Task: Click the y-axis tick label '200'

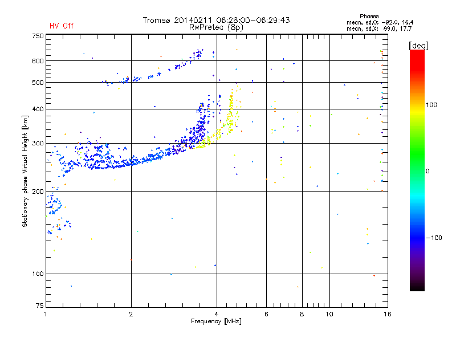Action: [38, 192]
